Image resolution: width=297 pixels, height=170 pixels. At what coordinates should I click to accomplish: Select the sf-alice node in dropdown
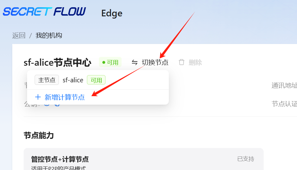pyautogui.click(x=73, y=80)
